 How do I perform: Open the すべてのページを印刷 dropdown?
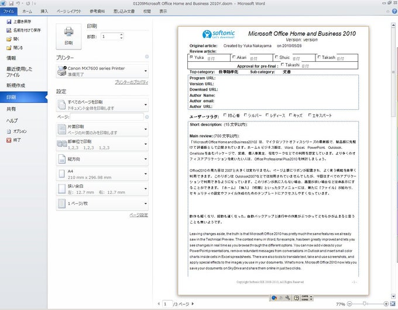102,105
